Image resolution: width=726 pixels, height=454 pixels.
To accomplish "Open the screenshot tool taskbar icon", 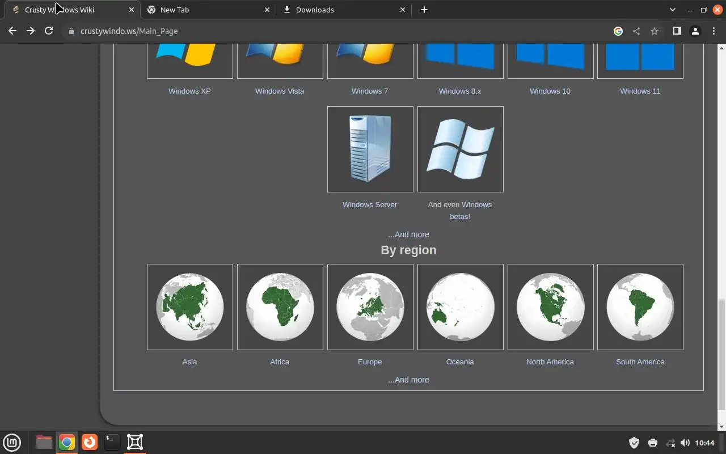I will tap(135, 442).
